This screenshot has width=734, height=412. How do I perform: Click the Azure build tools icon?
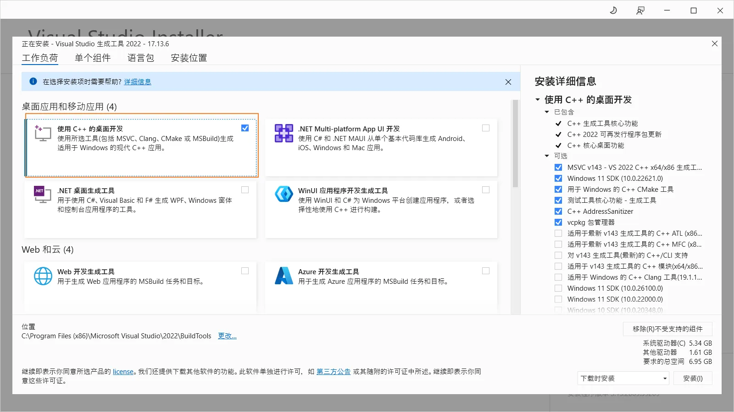point(284,276)
